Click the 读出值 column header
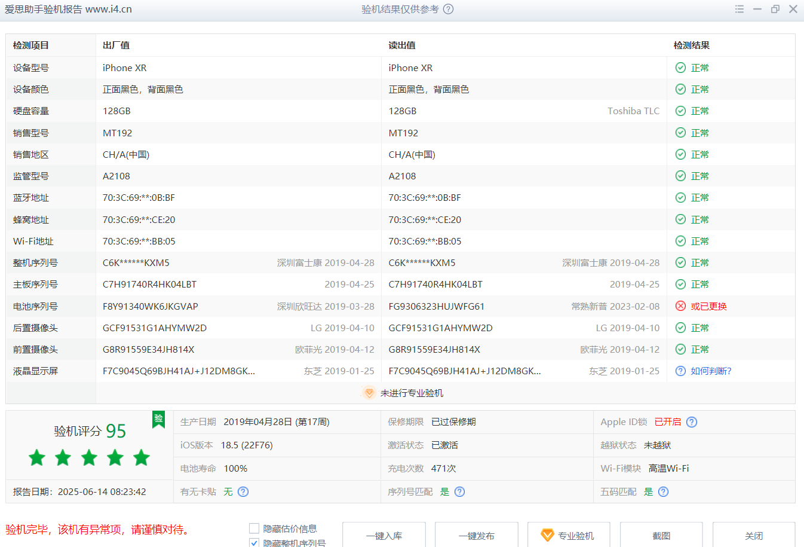The width and height of the screenshot is (804, 547). 402,45
